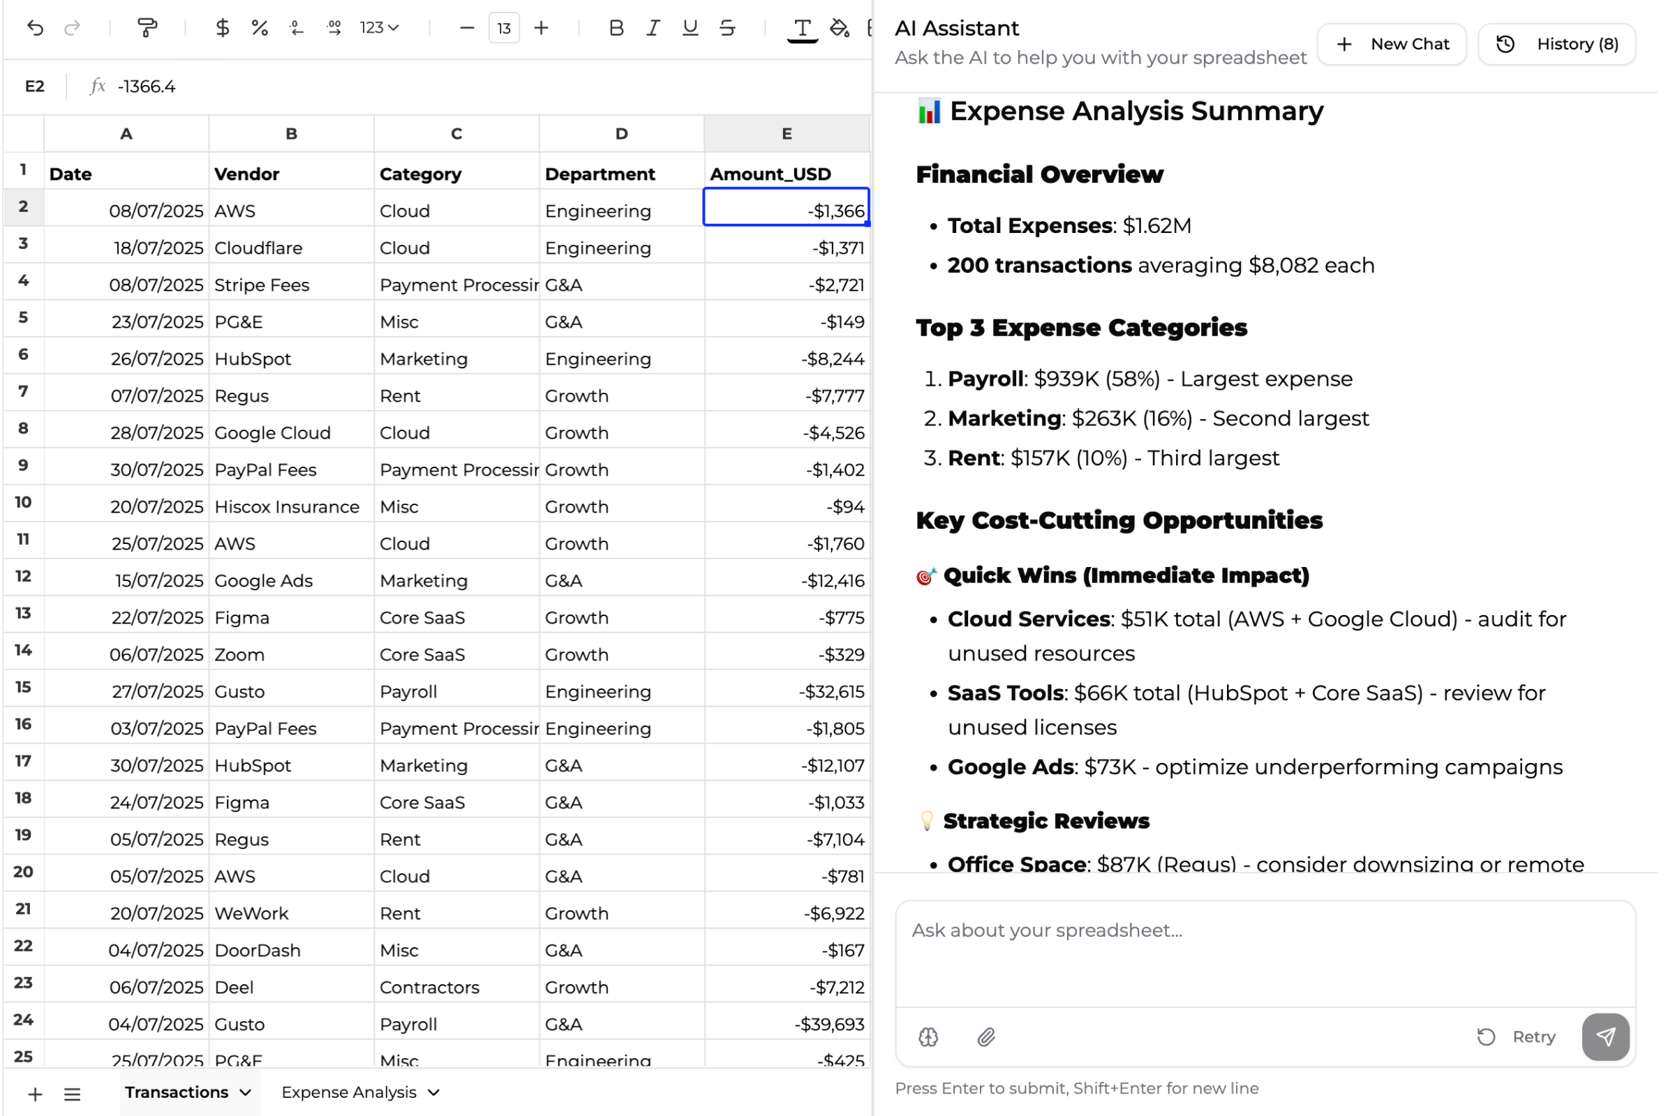Switch to the Expense Analysis tab
The height and width of the screenshot is (1116, 1675).
[349, 1092]
